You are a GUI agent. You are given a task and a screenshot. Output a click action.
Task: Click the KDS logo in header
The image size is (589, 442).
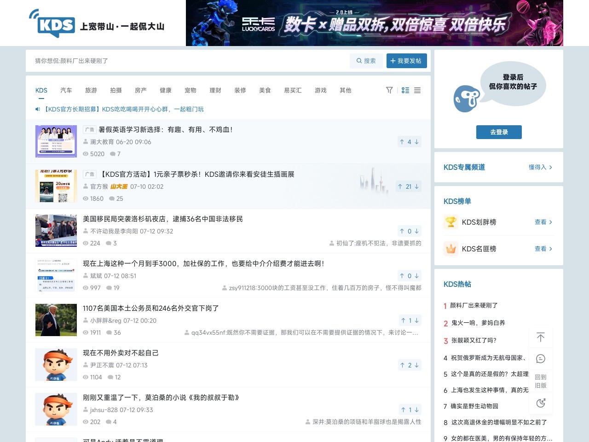pyautogui.click(x=56, y=24)
